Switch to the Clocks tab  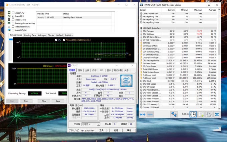(x=51, y=35)
